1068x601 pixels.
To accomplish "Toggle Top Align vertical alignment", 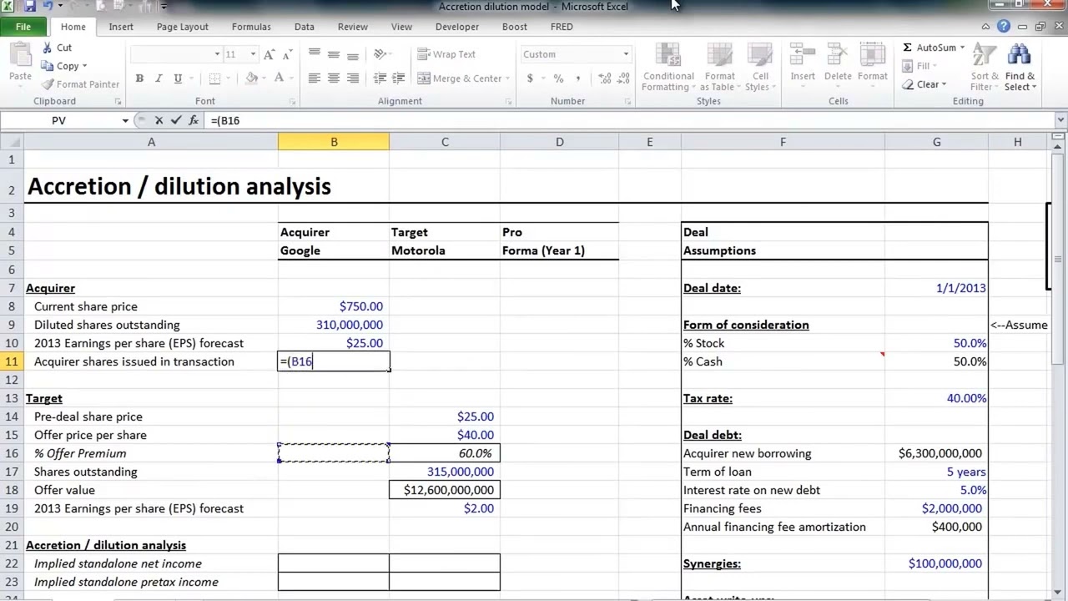I will pos(315,54).
